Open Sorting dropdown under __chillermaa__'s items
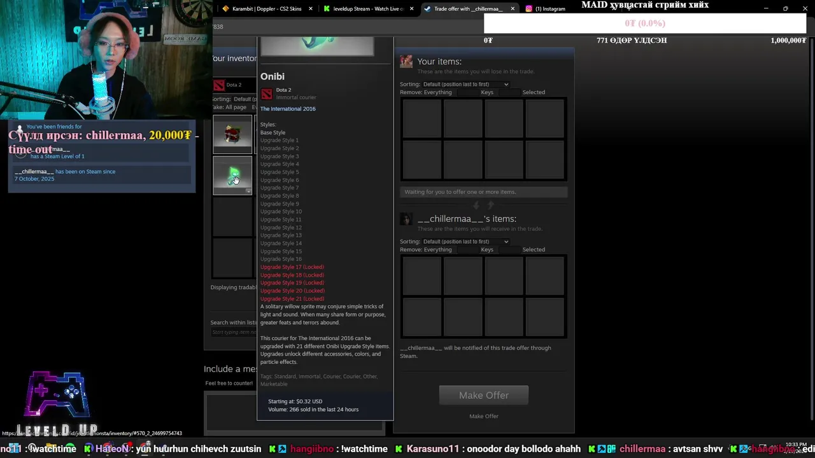This screenshot has height=458, width=815. click(465, 242)
